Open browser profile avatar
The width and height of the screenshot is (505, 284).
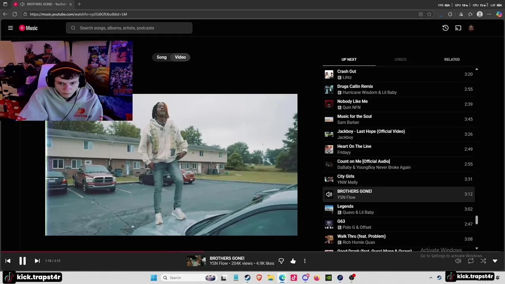(480, 14)
